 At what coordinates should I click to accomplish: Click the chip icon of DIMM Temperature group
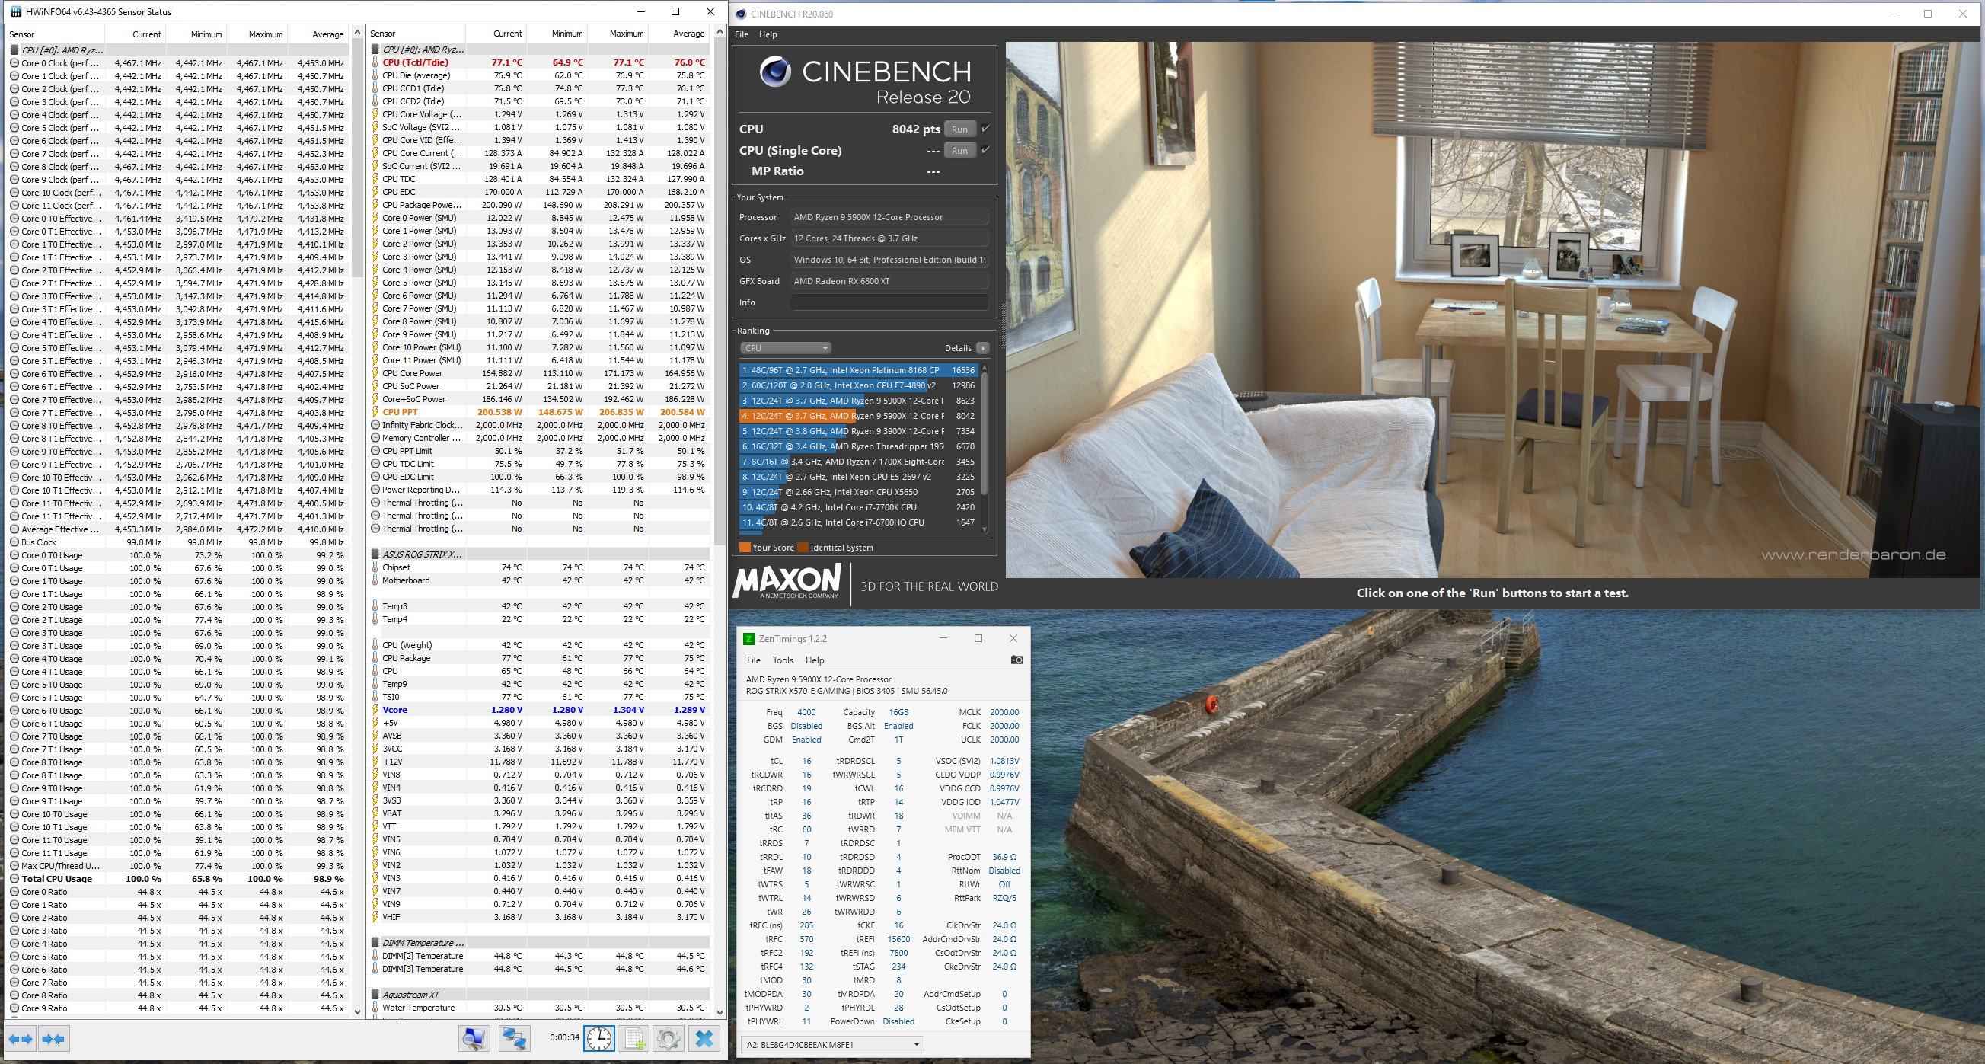point(375,943)
